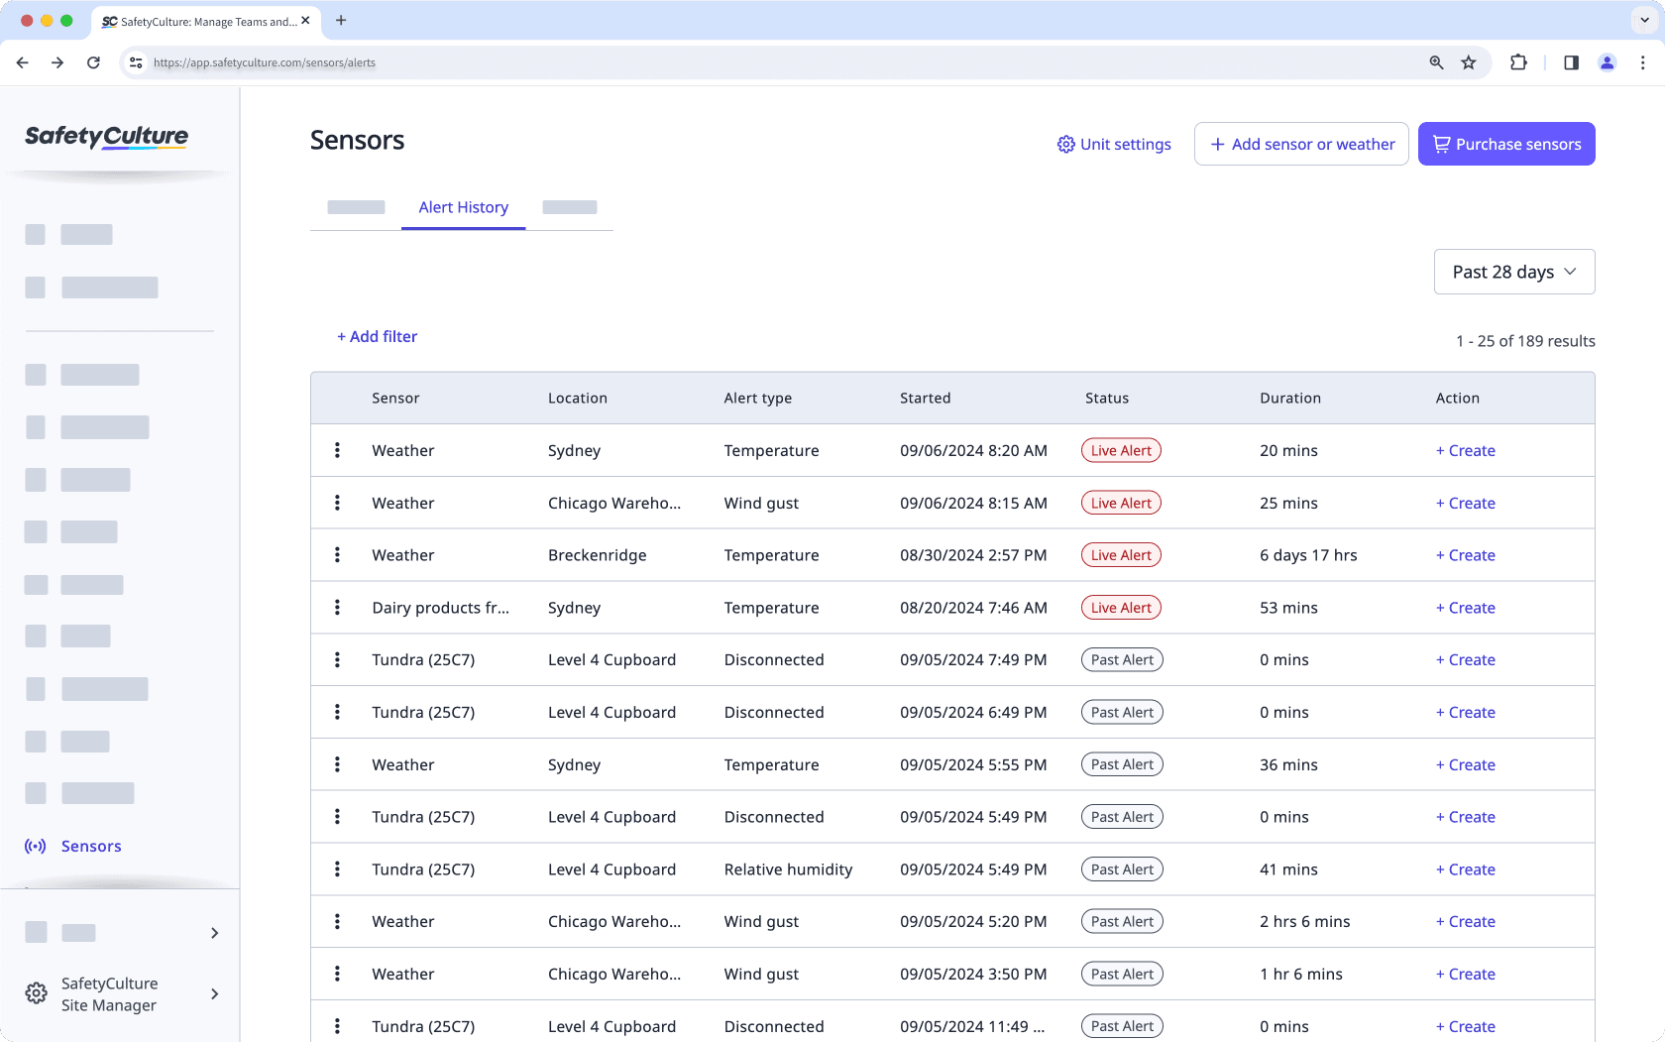This screenshot has width=1665, height=1042.
Task: Open the three-dot menu on the Breckenridge row
Action: [337, 554]
